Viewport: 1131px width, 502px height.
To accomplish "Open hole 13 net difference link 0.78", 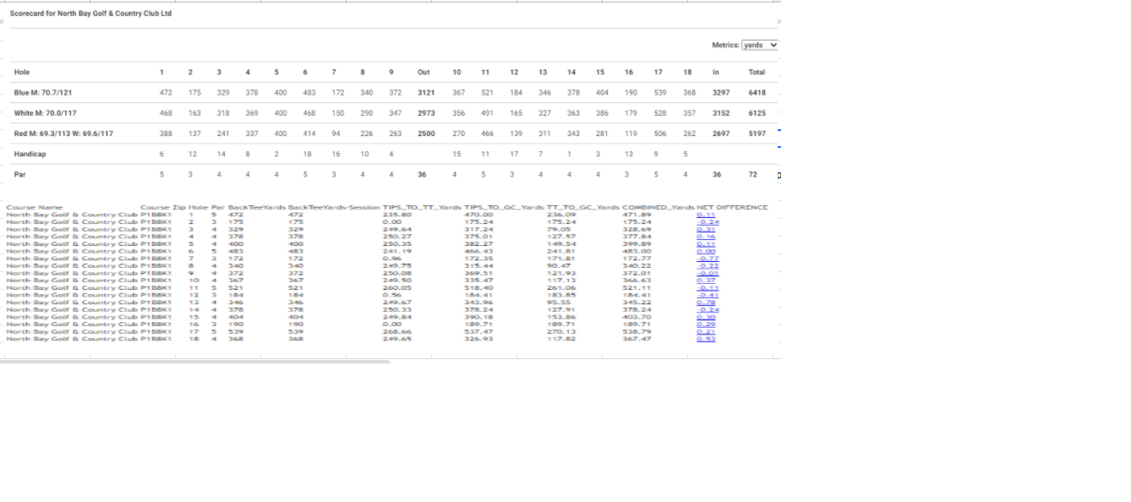I will [706, 302].
